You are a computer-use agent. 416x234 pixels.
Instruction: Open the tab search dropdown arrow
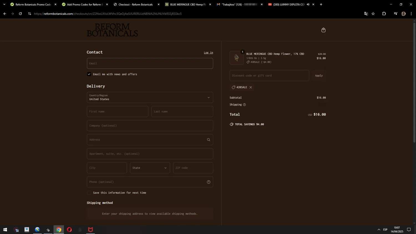click(x=4, y=4)
